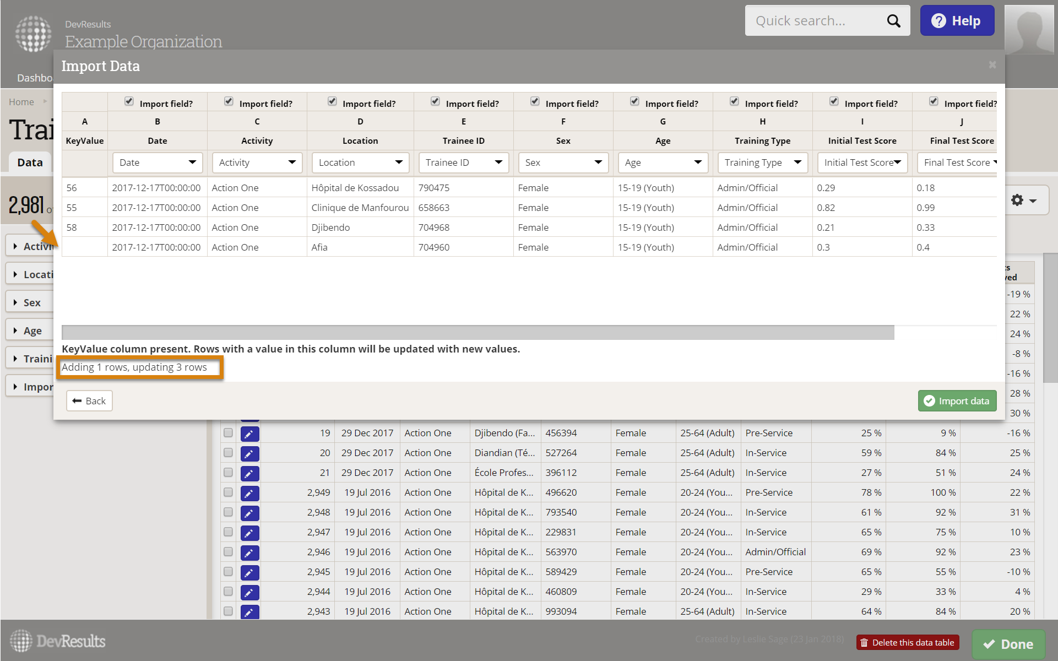The width and height of the screenshot is (1058, 661).
Task: Click the Import data button
Action: point(957,401)
